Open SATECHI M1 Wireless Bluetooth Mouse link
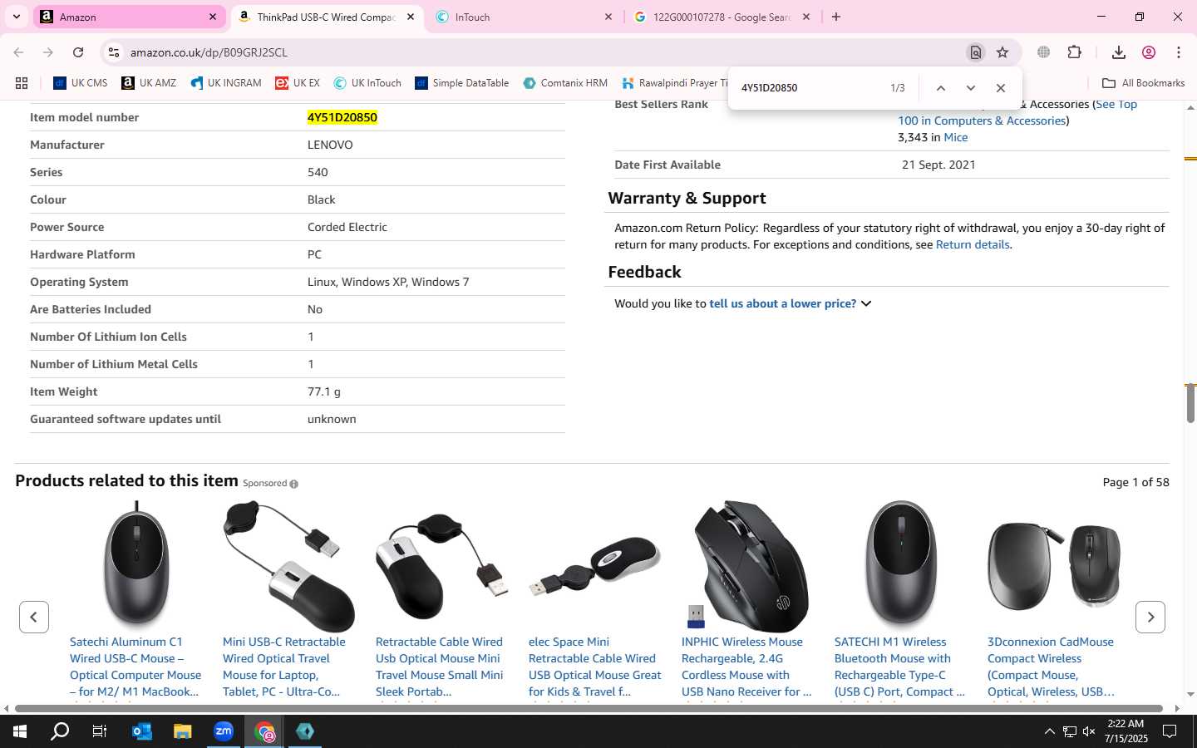Image resolution: width=1197 pixels, height=748 pixels. [x=899, y=667]
